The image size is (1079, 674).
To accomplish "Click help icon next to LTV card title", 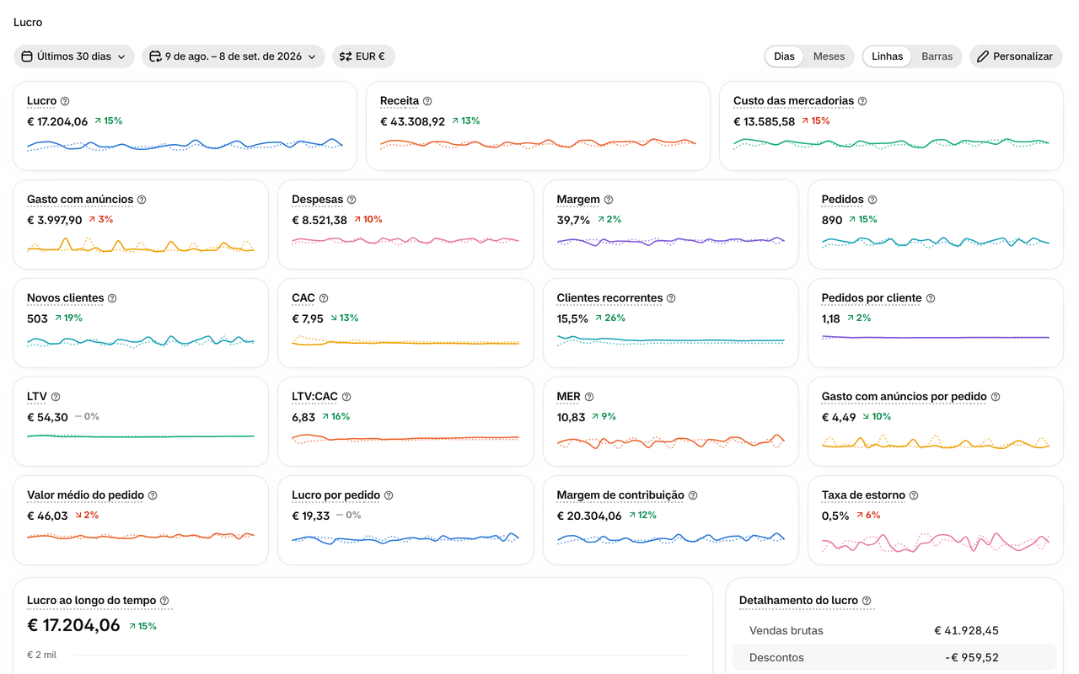I will tap(56, 397).
